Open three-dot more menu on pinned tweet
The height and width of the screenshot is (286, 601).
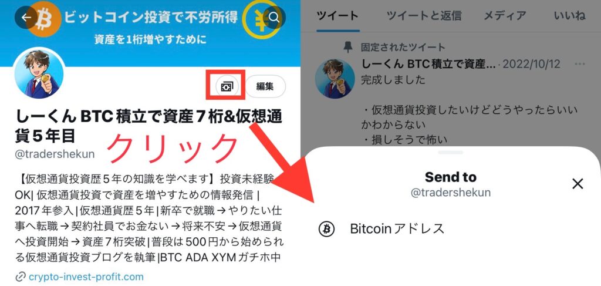[580, 63]
